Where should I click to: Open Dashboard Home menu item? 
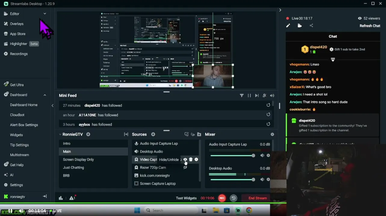pyautogui.click(x=24, y=105)
